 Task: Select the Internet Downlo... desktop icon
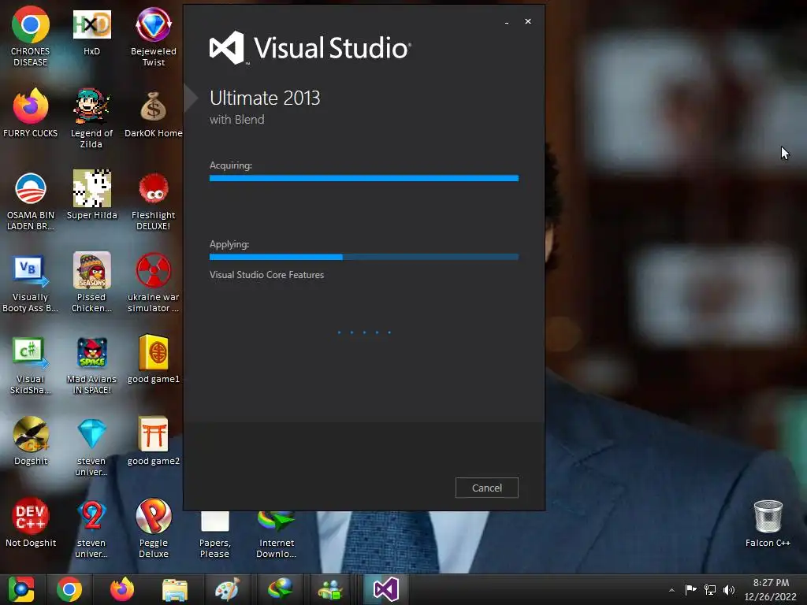pos(277,535)
